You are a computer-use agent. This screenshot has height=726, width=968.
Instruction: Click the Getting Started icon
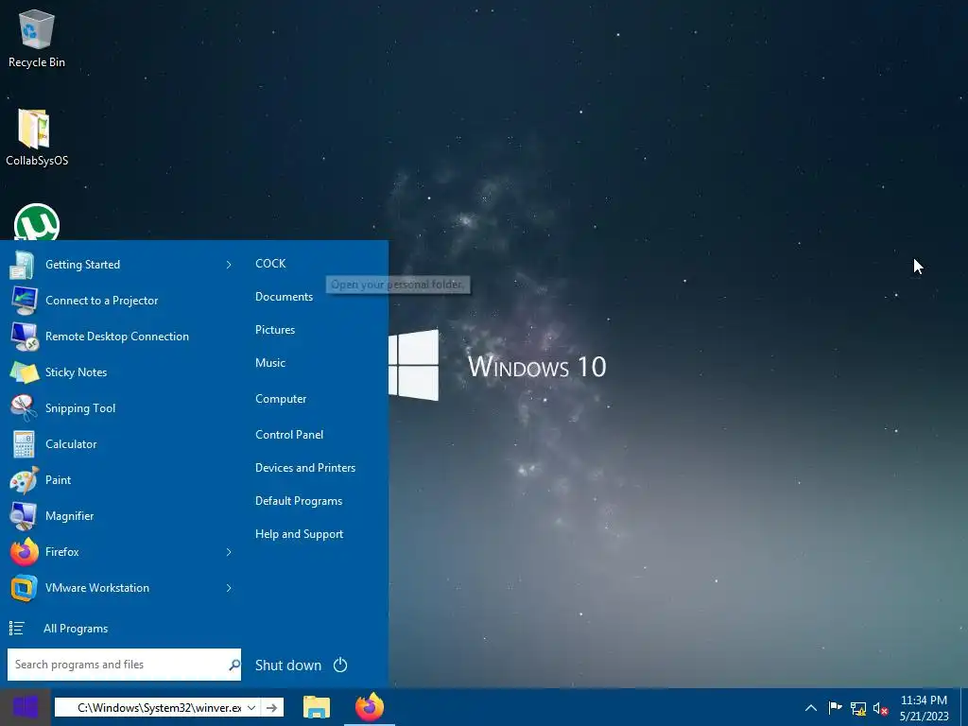point(24,265)
